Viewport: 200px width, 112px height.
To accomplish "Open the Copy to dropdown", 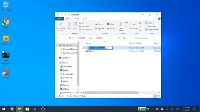I will [100, 29].
